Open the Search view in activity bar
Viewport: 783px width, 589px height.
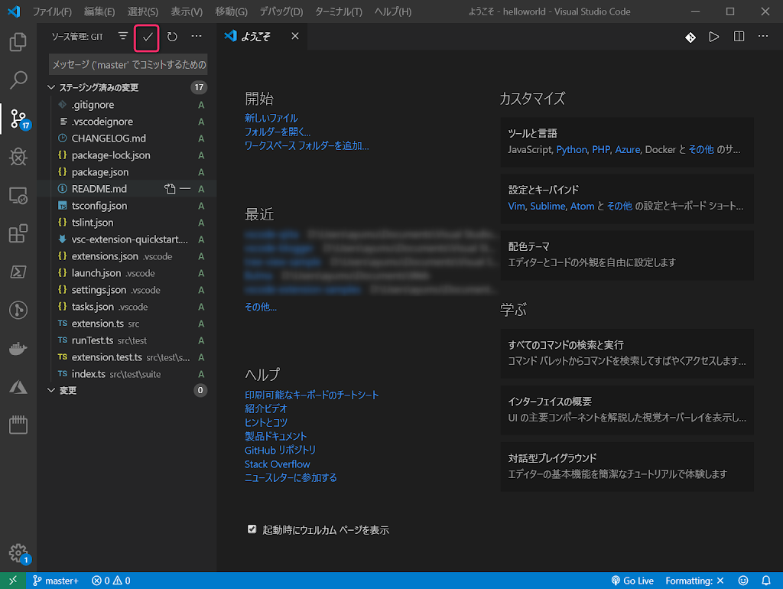tap(18, 80)
